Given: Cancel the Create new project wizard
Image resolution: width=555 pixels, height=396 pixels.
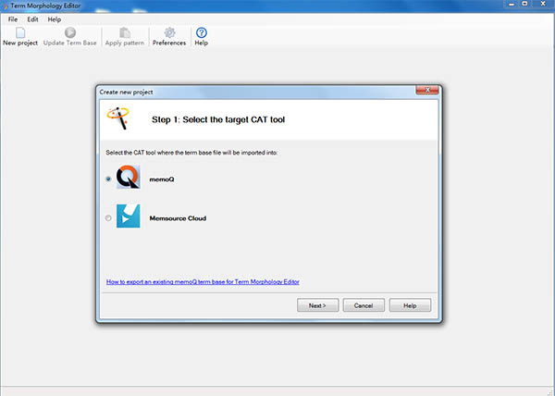Looking at the screenshot, I should (364, 305).
